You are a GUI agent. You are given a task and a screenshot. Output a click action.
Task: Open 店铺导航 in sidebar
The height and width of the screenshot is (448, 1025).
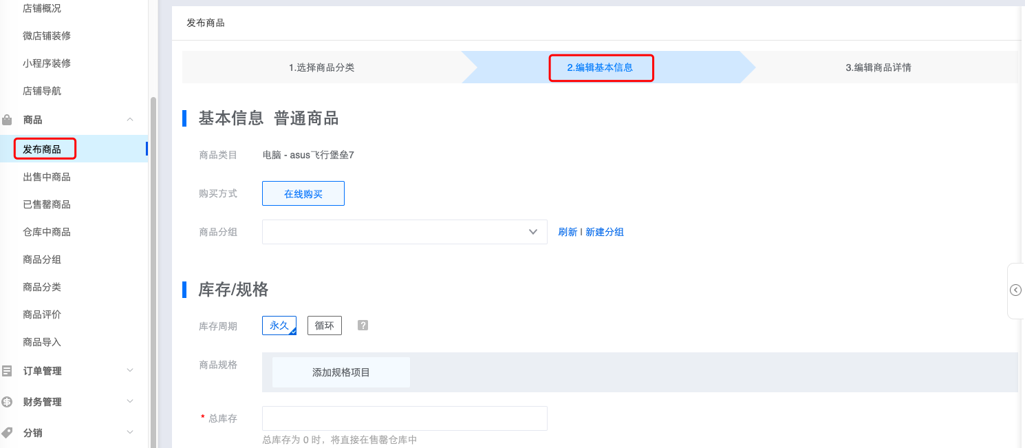[x=42, y=91]
